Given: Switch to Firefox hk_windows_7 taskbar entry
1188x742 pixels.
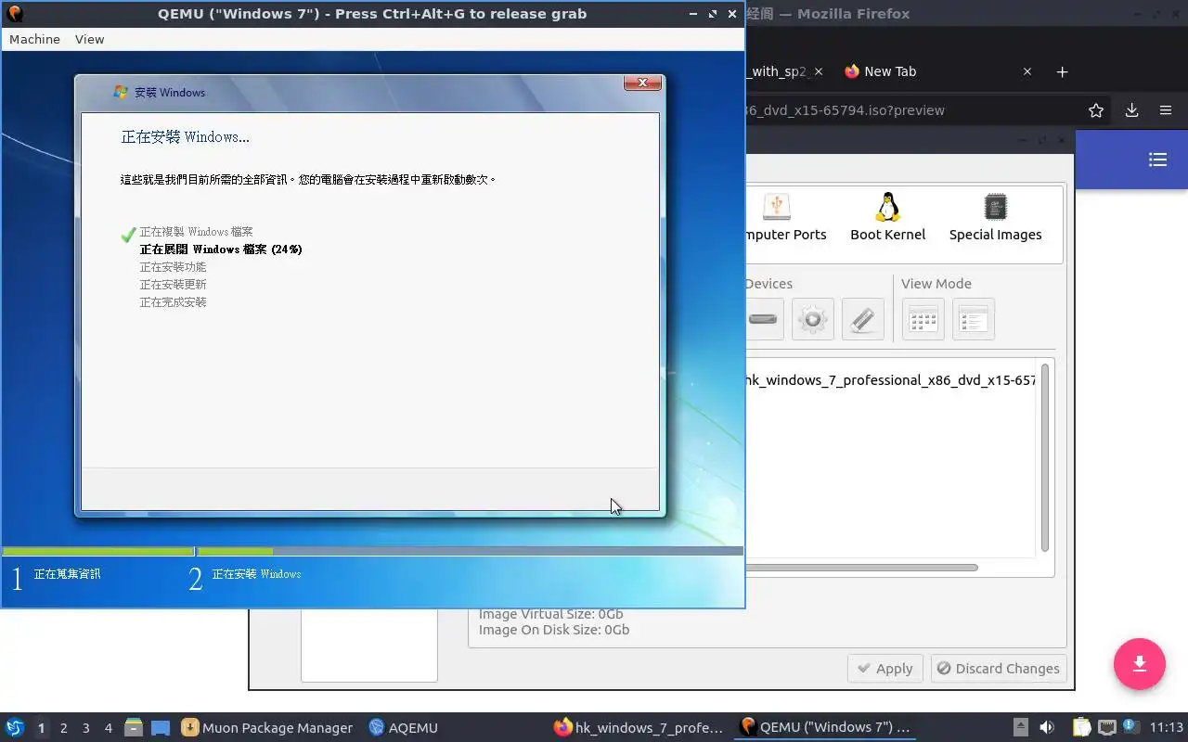Looking at the screenshot, I should click(x=639, y=728).
